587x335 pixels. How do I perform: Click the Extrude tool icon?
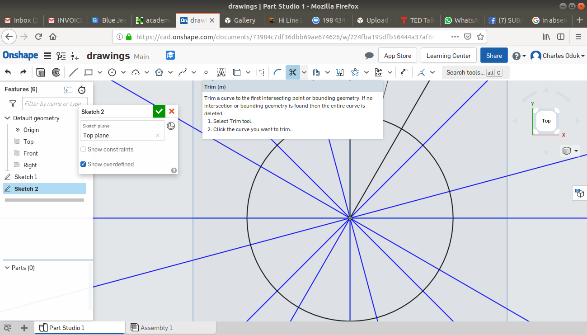(41, 72)
